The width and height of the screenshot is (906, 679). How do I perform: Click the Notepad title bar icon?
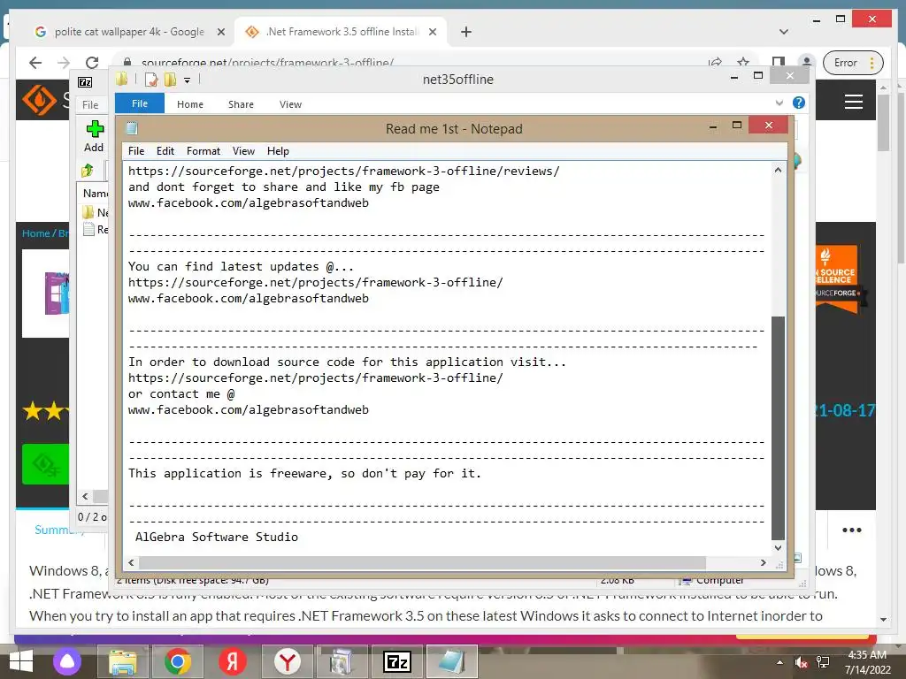coord(133,127)
